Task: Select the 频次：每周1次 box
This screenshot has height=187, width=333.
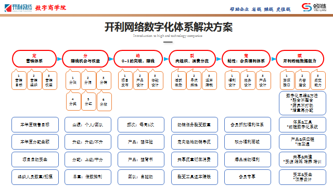Action: point(141,125)
